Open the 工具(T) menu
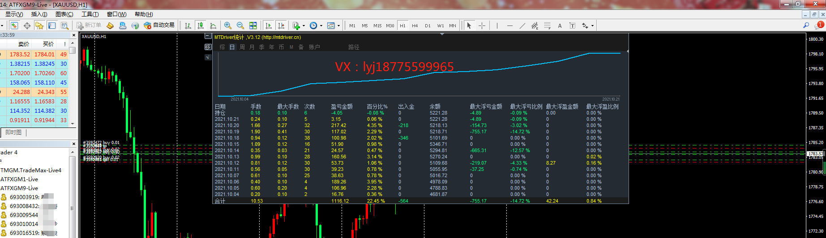This screenshot has width=826, height=238. click(90, 14)
